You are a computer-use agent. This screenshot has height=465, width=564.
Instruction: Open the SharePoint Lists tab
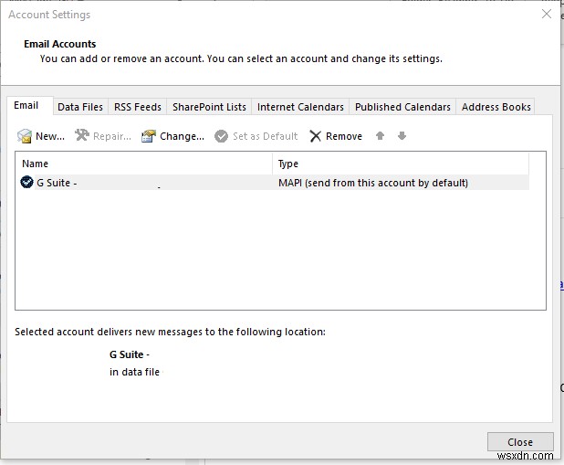(209, 107)
